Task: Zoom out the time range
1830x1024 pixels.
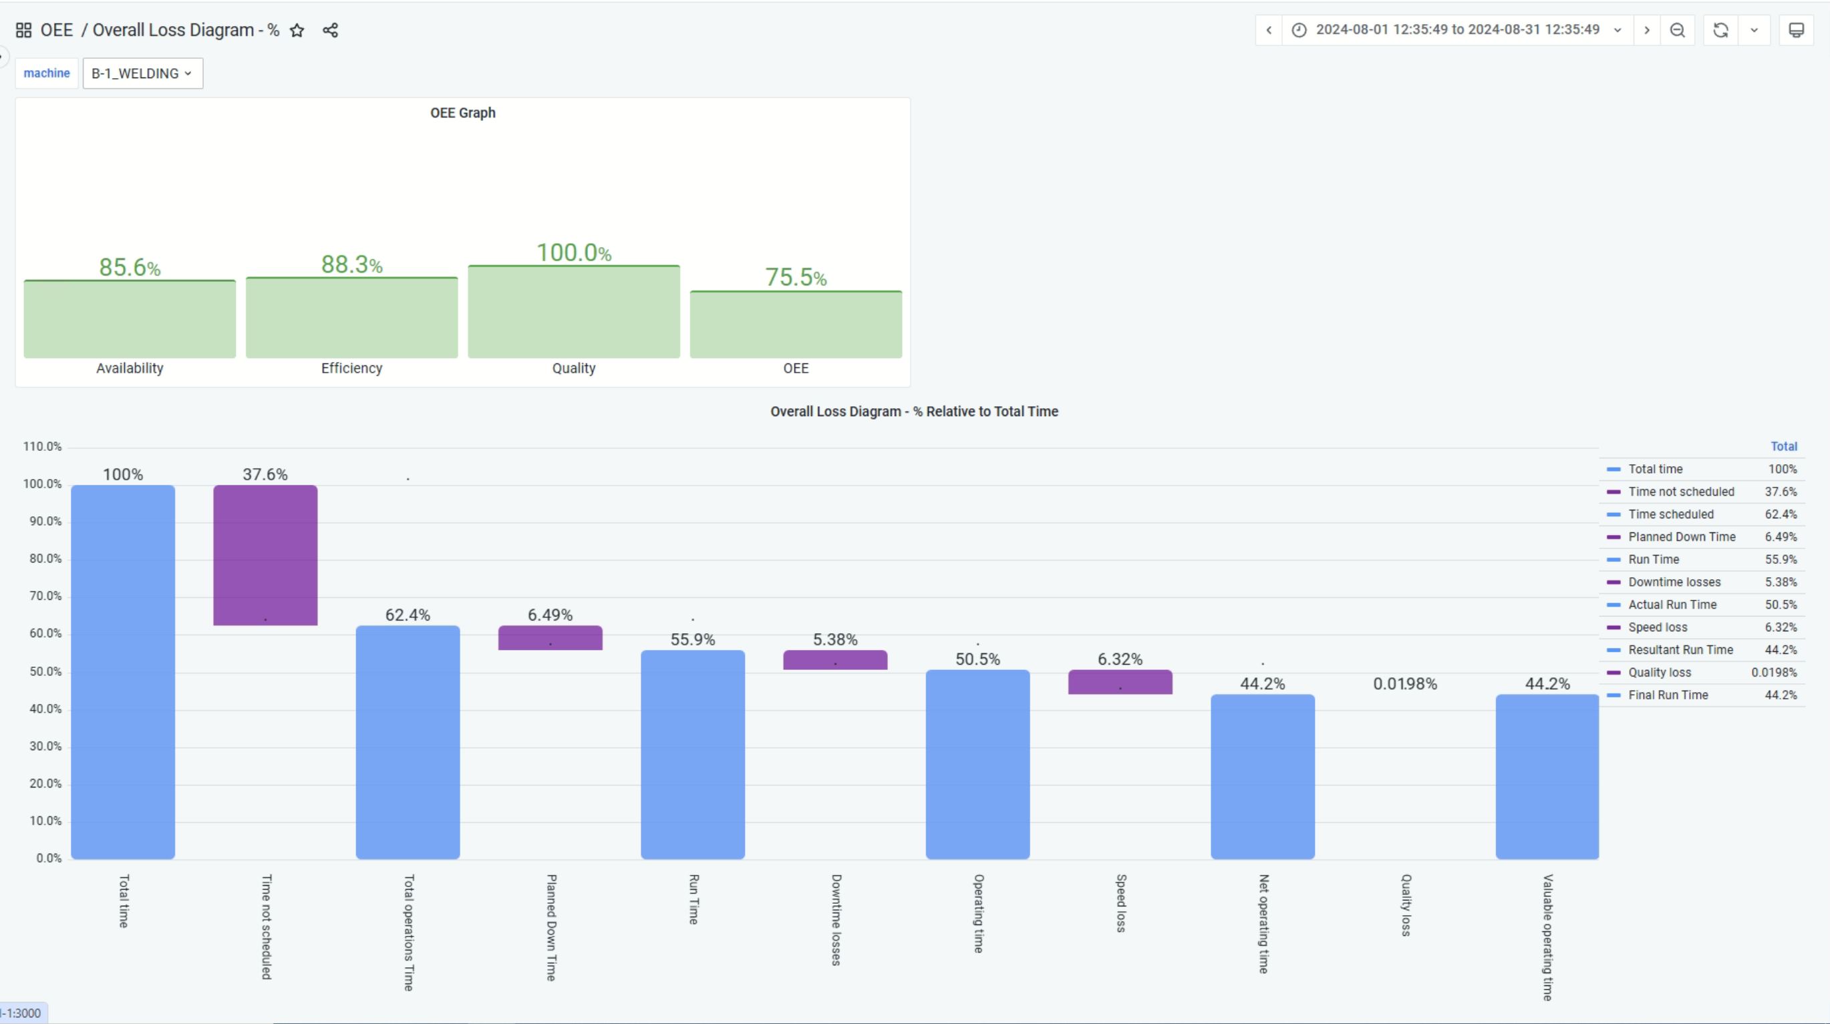Action: point(1677,30)
